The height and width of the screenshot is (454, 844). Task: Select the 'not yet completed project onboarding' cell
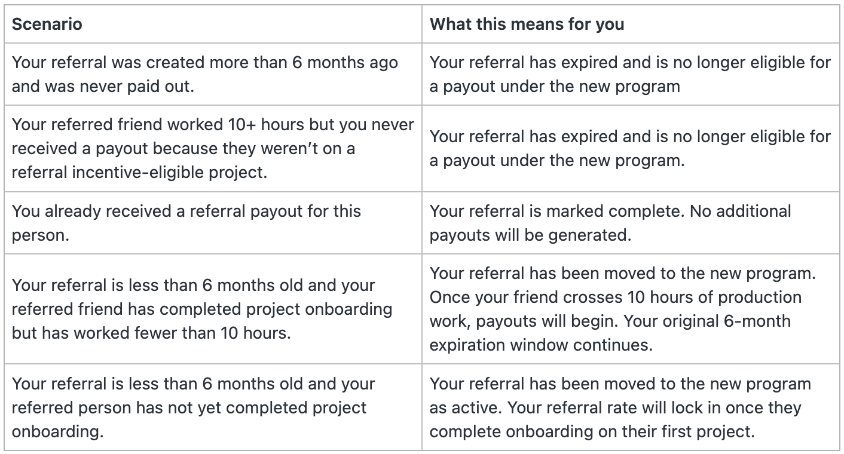coord(213,407)
